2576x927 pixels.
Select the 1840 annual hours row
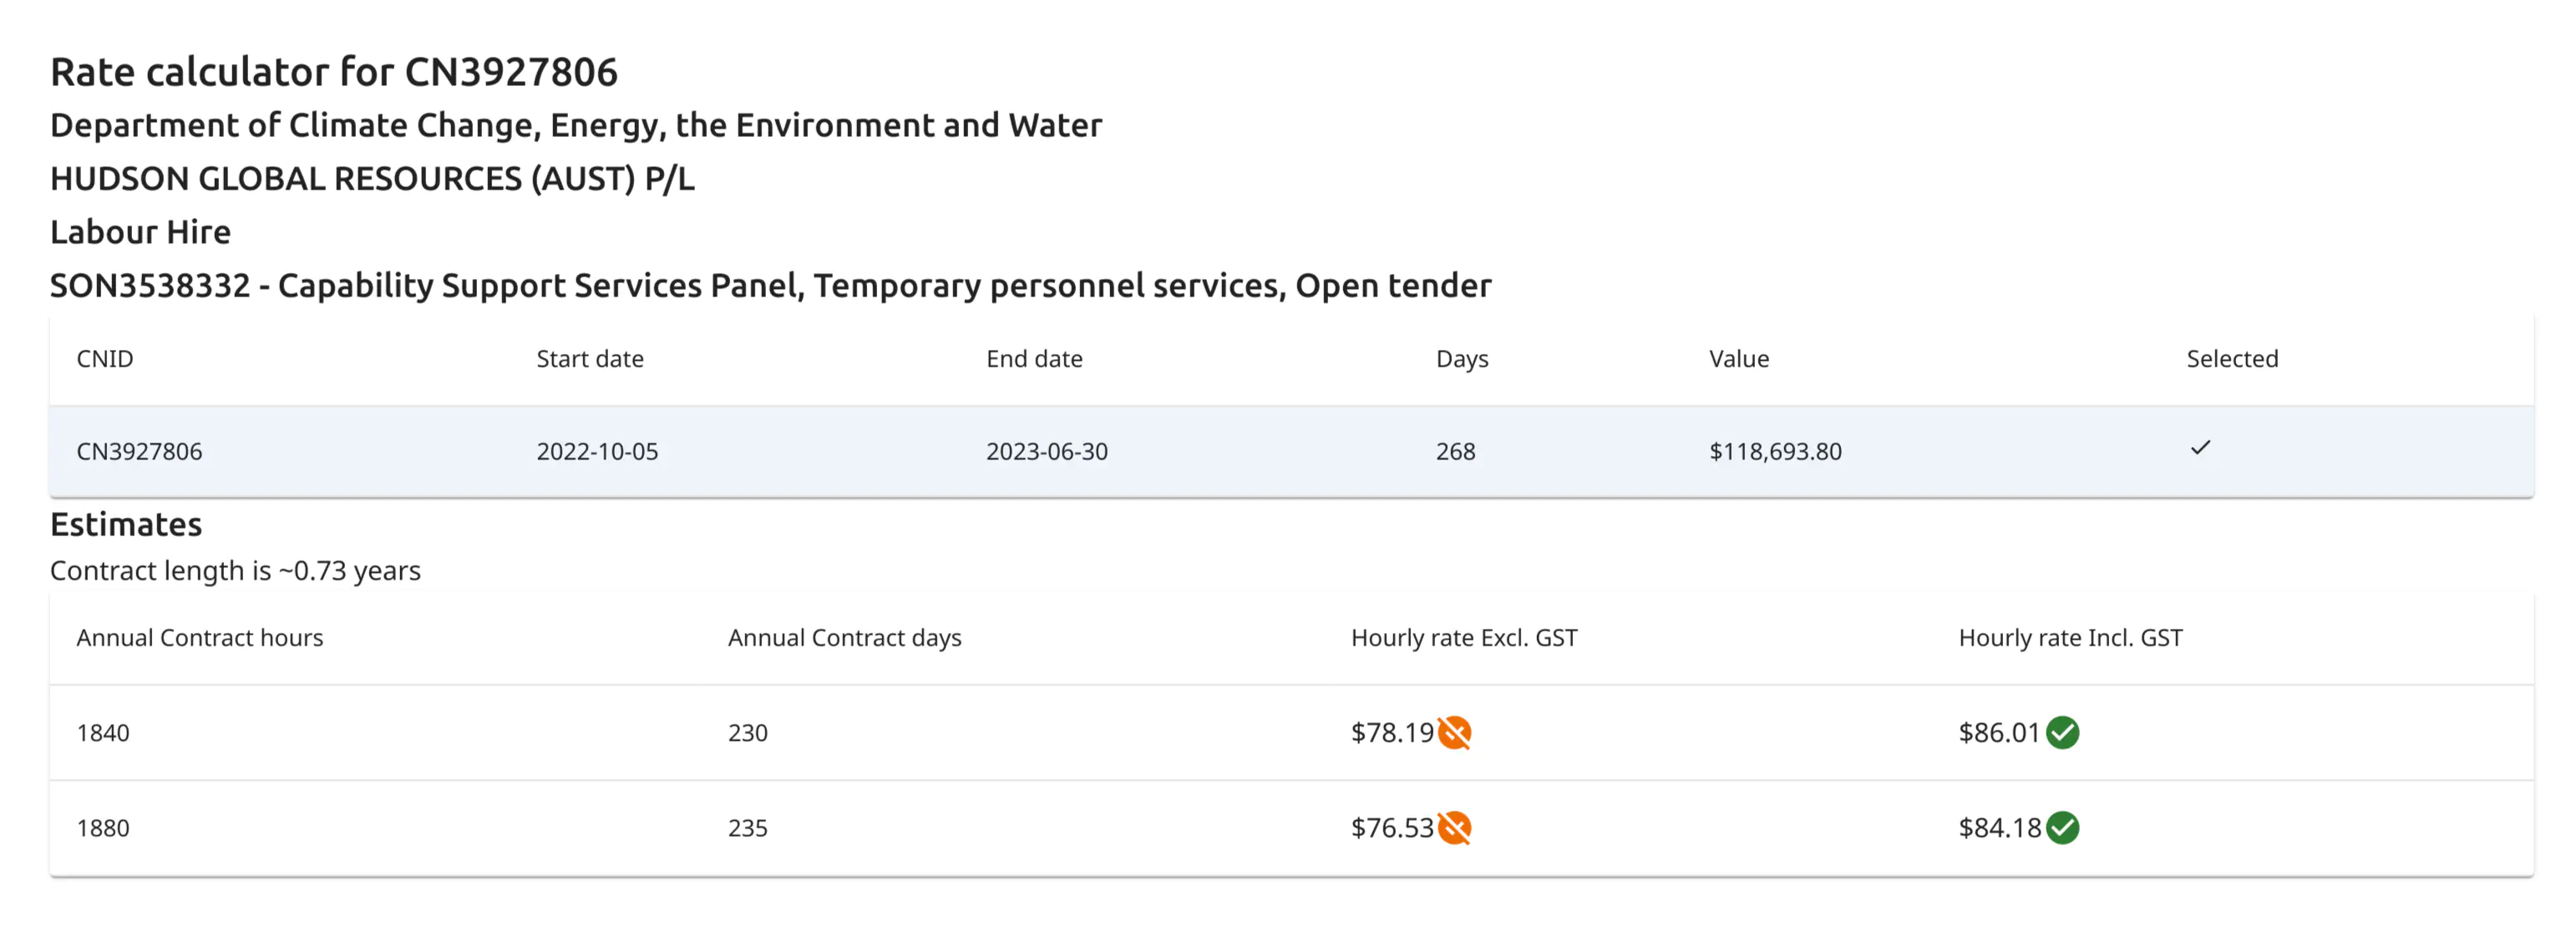(x=103, y=733)
